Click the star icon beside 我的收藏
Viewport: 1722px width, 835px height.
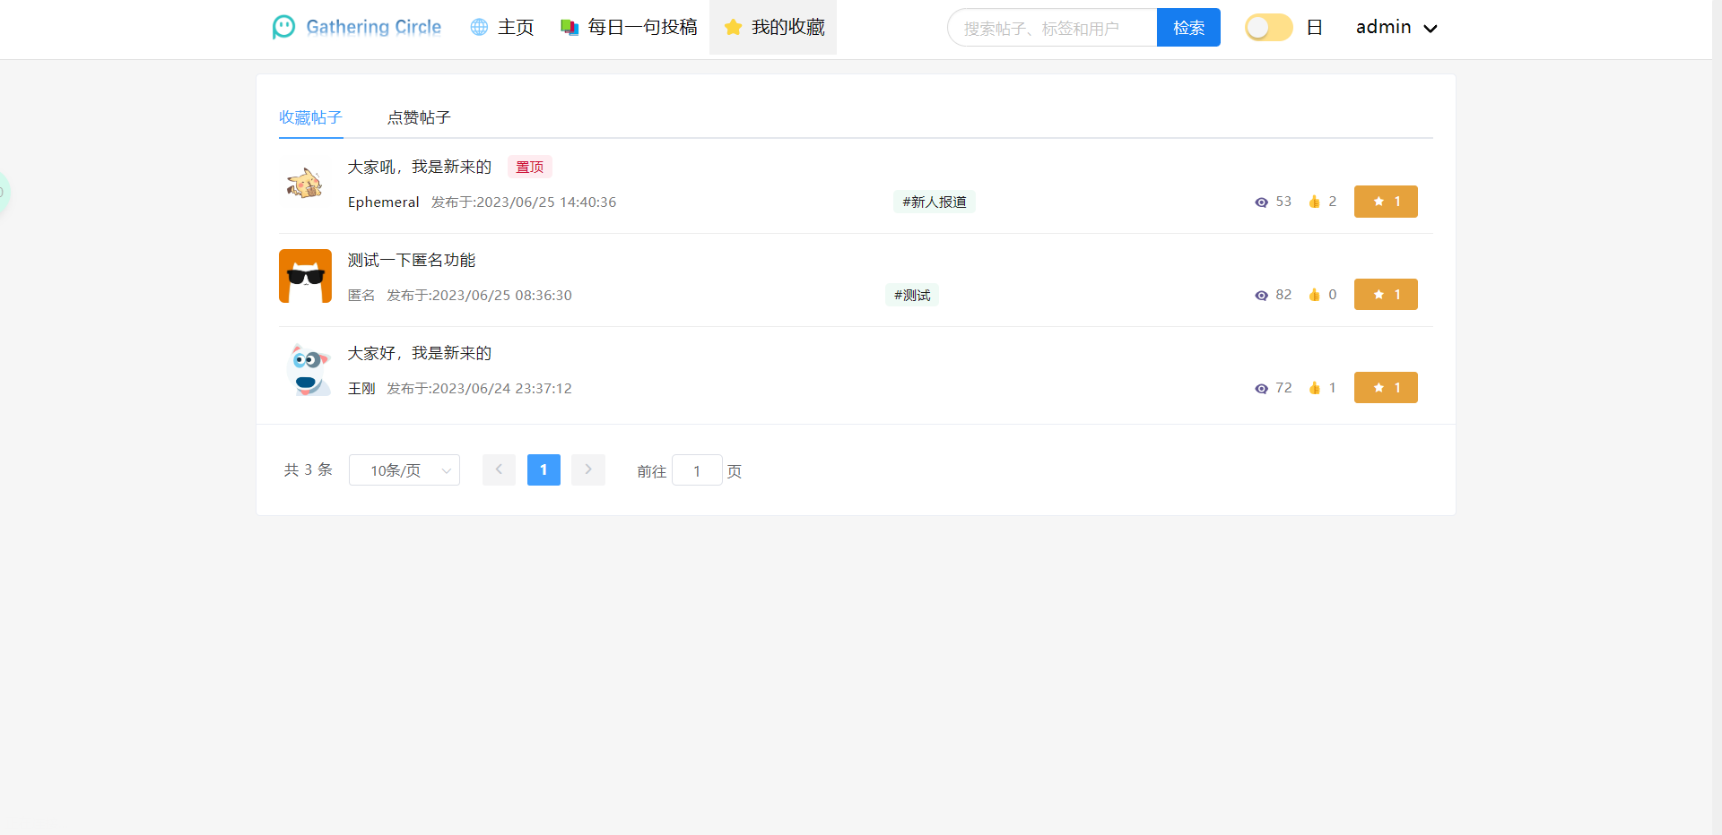pyautogui.click(x=734, y=27)
